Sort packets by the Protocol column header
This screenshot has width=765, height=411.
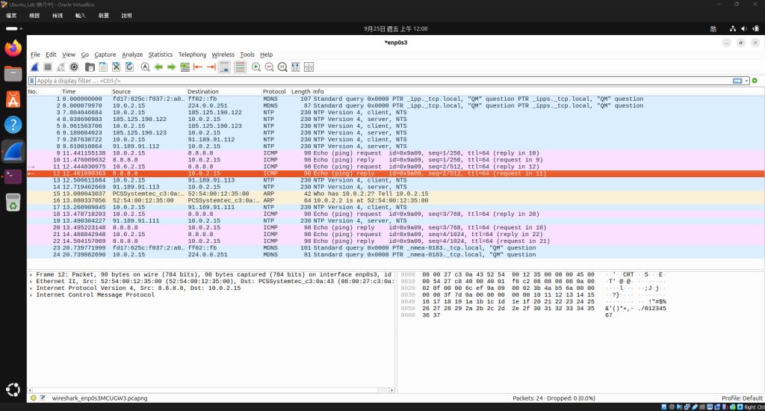point(274,92)
